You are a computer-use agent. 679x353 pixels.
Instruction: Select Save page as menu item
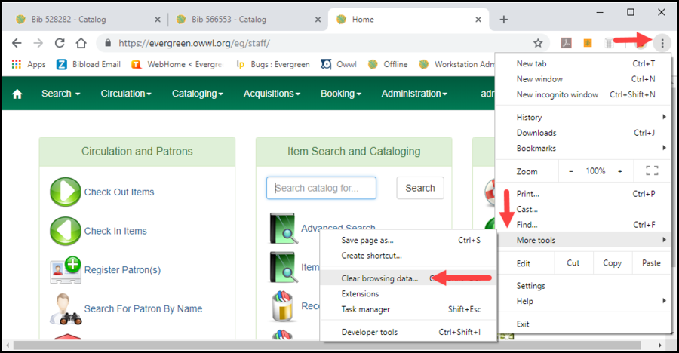click(x=407, y=240)
